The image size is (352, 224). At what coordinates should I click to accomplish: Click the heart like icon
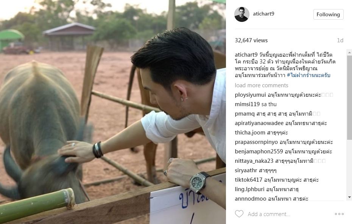pos(239,214)
